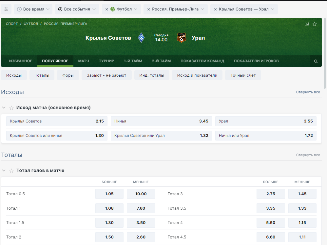Open the Крылья Советов — Урал dropdown
Screen dimensions: 327x245
[x=246, y=9]
